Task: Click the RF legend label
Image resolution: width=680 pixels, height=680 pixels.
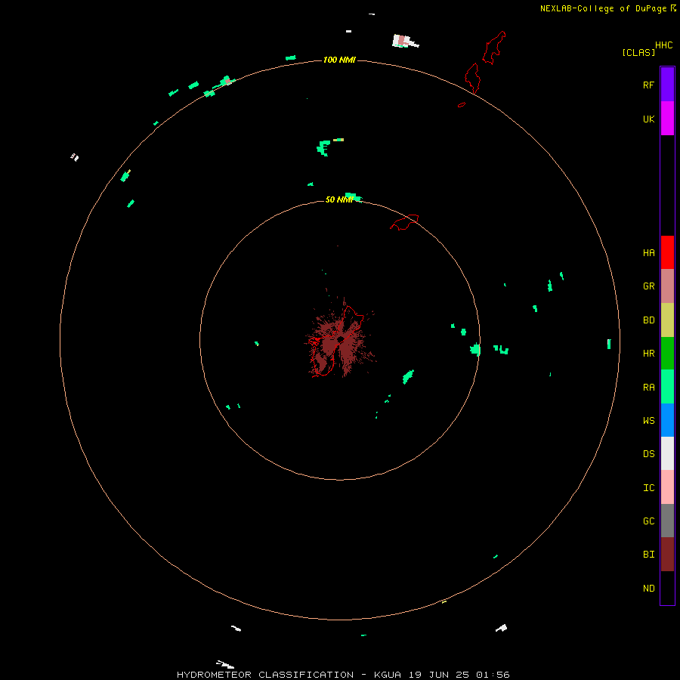Action: tap(648, 85)
